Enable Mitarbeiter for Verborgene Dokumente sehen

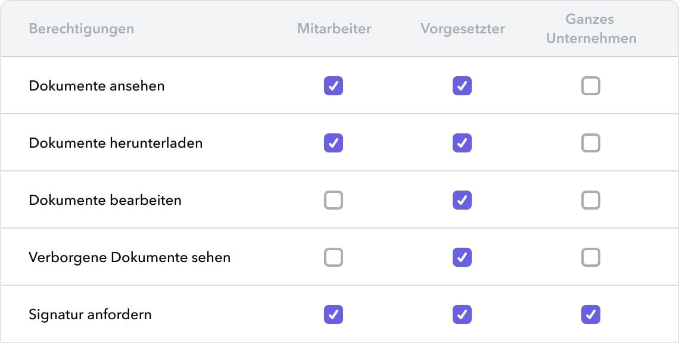click(x=334, y=257)
